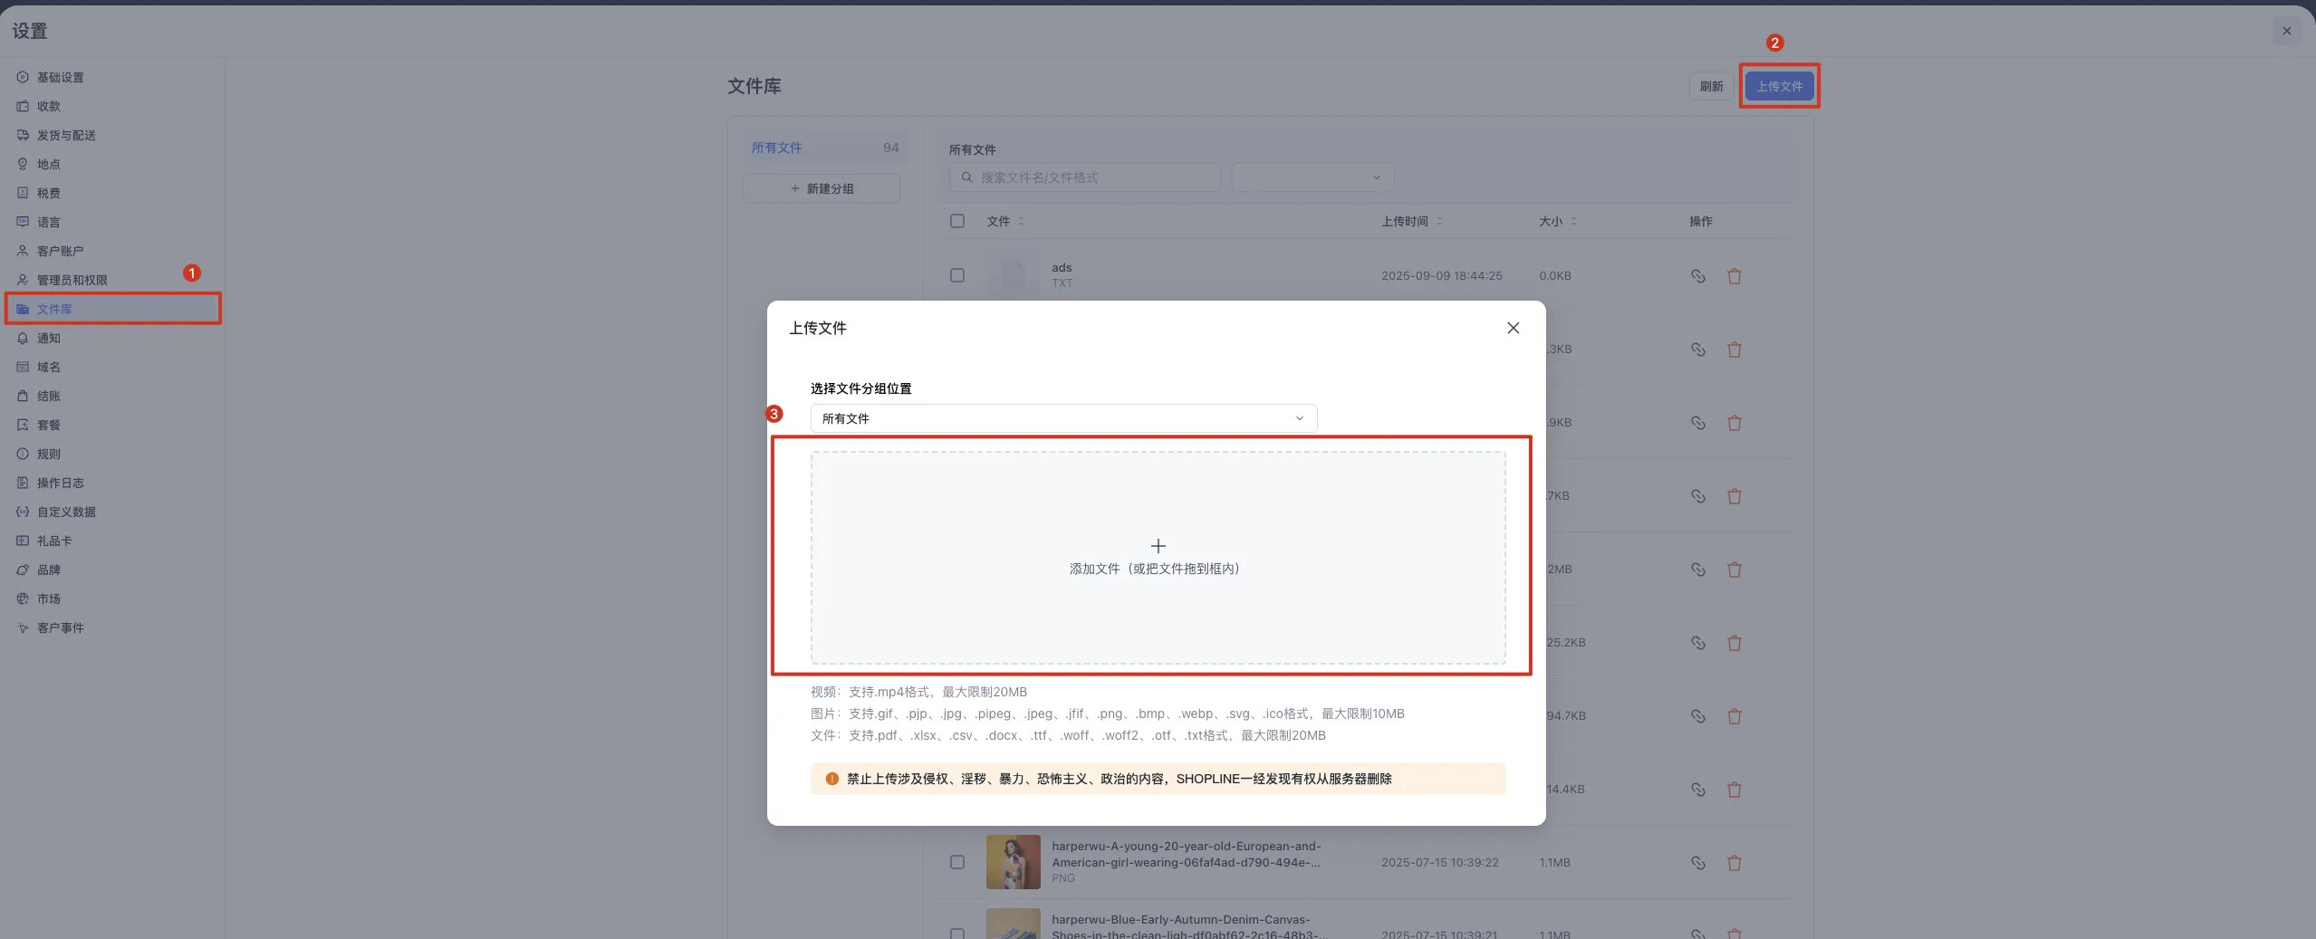Select the 所有文件 group tab
2316x939 pixels.
tap(777, 148)
